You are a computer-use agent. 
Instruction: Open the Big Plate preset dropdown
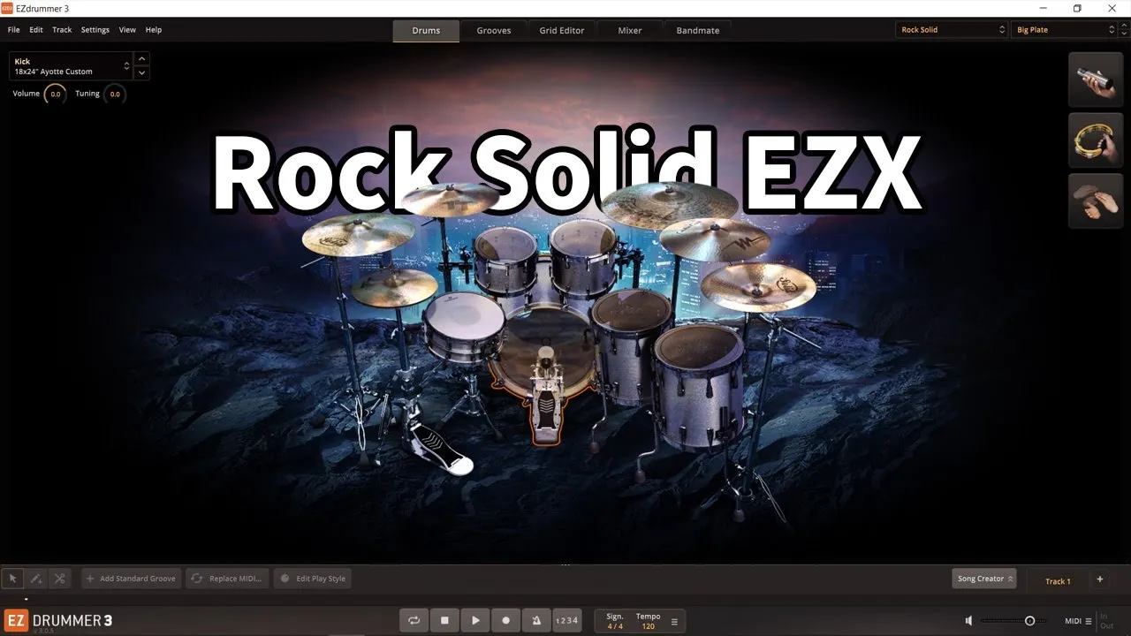(x=1064, y=30)
